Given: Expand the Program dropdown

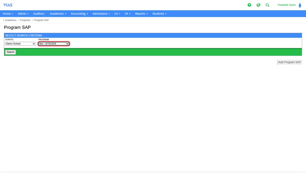Looking at the screenshot, I should click(54, 44).
